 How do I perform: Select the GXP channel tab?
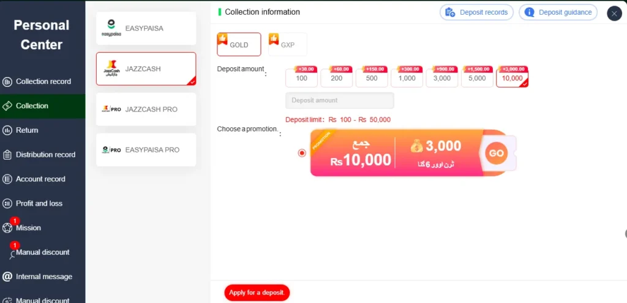pos(288,44)
